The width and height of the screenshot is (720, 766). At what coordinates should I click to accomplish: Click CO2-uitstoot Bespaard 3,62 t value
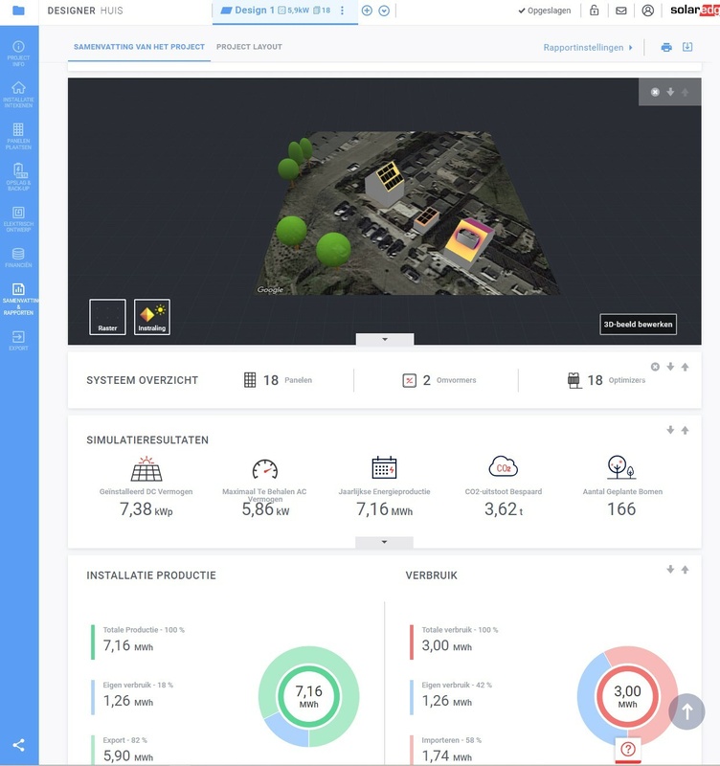coord(504,509)
